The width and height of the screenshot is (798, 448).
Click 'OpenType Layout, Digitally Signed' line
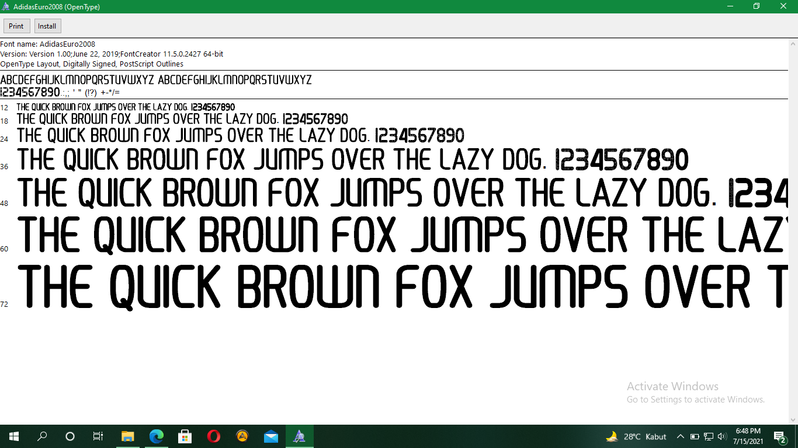(92, 64)
